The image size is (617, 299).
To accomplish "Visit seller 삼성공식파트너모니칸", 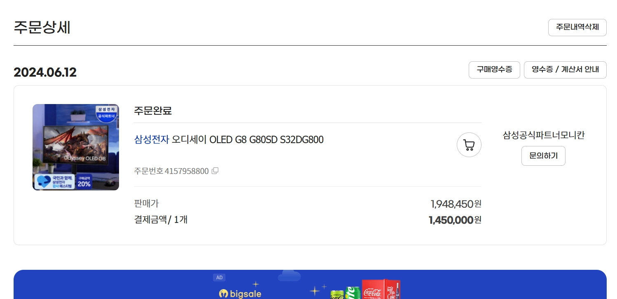I will (x=544, y=135).
